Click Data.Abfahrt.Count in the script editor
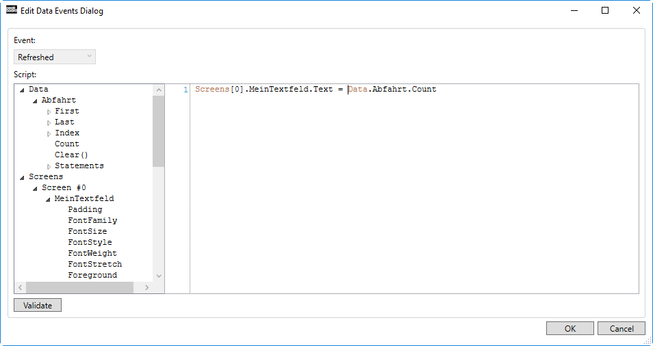 point(392,90)
